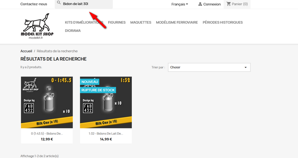
Task: Open the 0 (1:43.5) Bidons De... product title
Action: click(47, 134)
